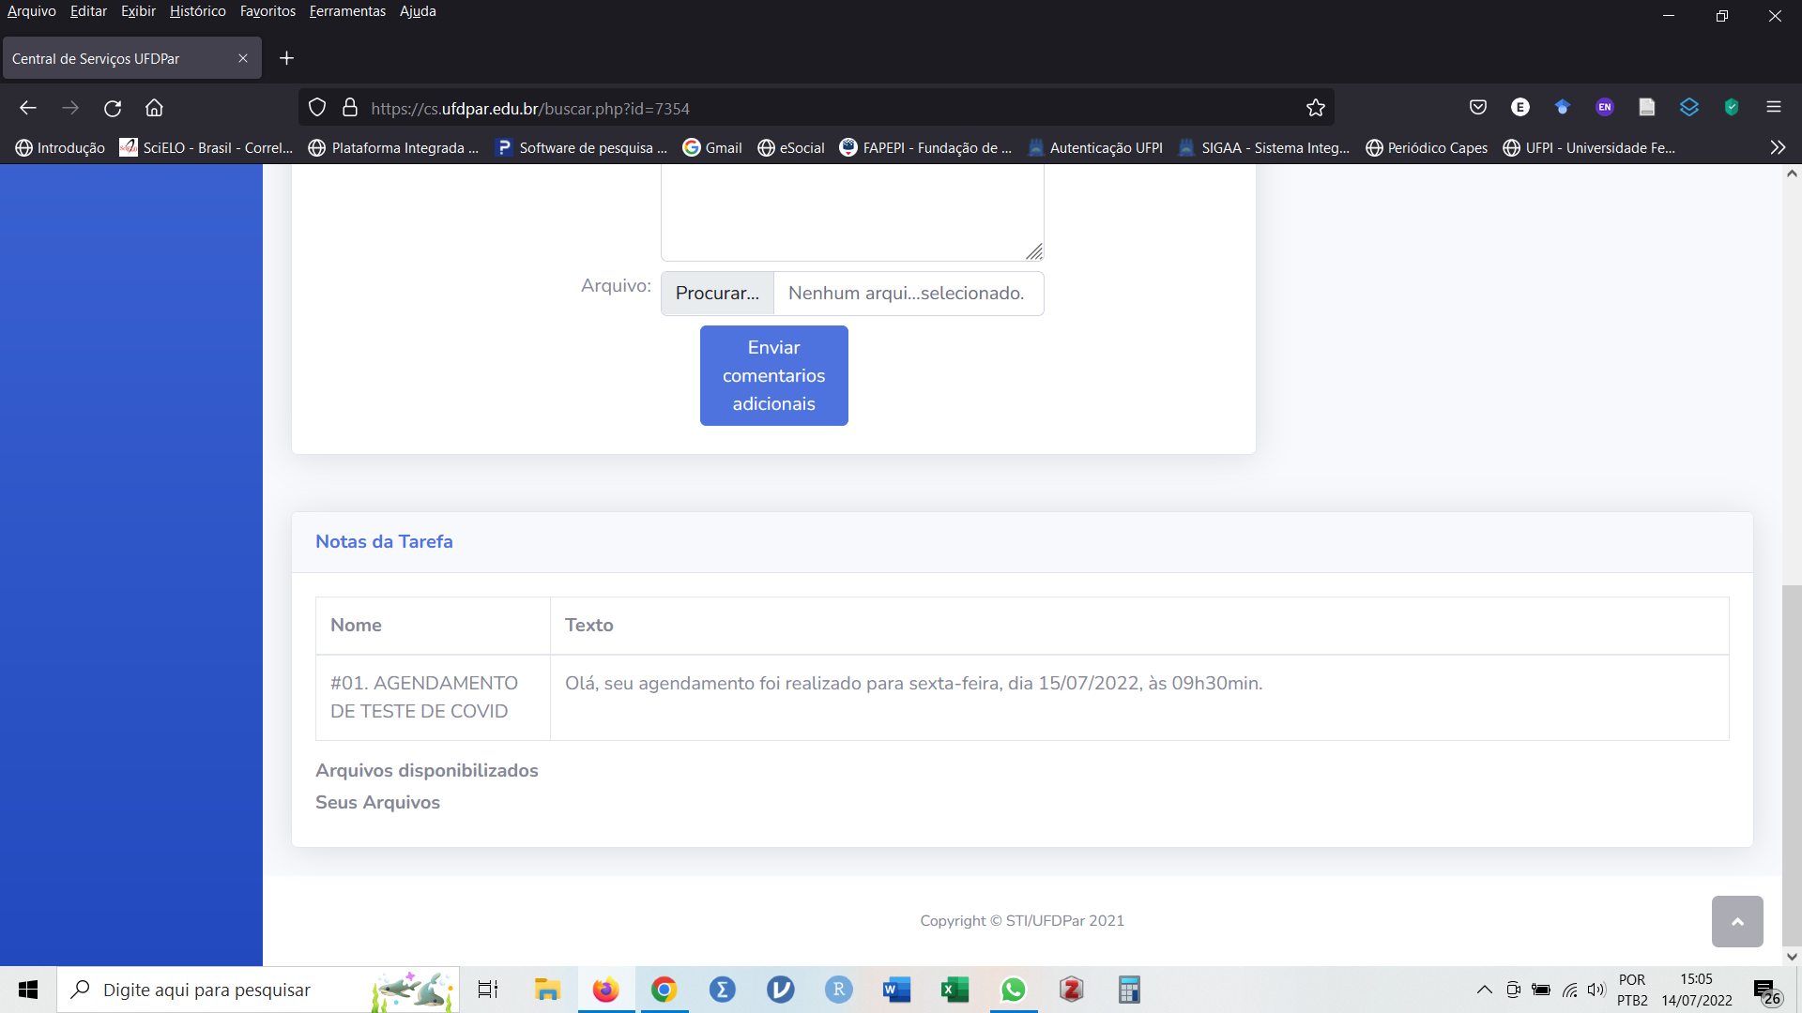Click the Firefox reload page icon
The width and height of the screenshot is (1802, 1013).
click(x=113, y=108)
